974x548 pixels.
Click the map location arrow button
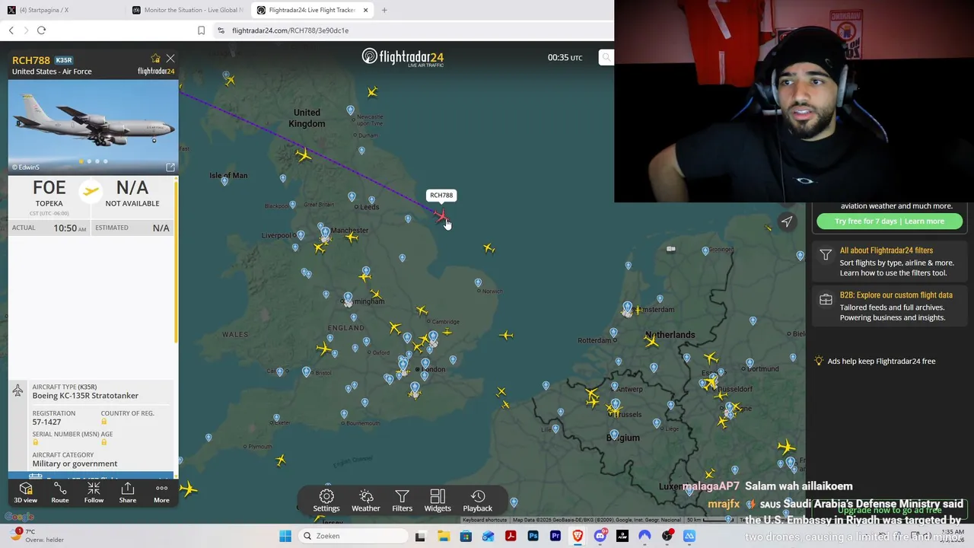[x=787, y=221]
